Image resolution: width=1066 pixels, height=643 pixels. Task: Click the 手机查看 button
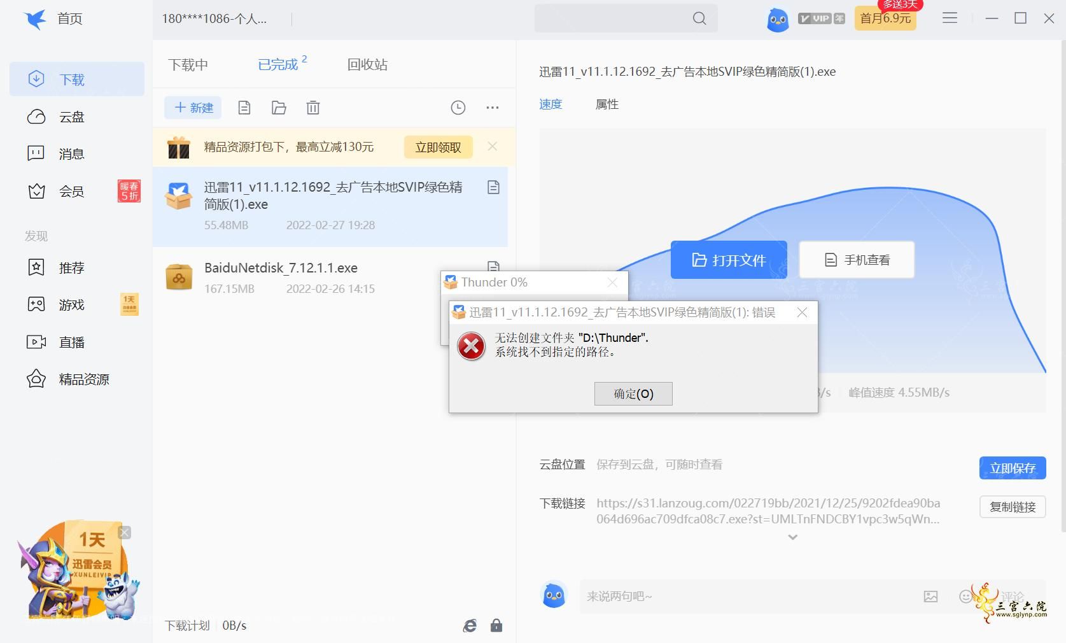857,260
